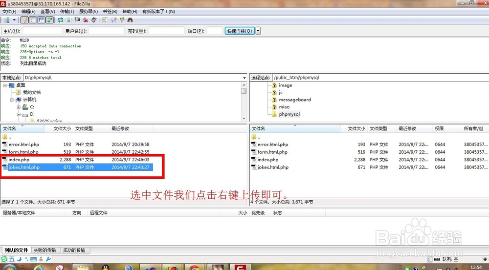Viewport: 489px width, 270px height.
Task: Open the 编辑(E) menu
Action: [x=28, y=12]
